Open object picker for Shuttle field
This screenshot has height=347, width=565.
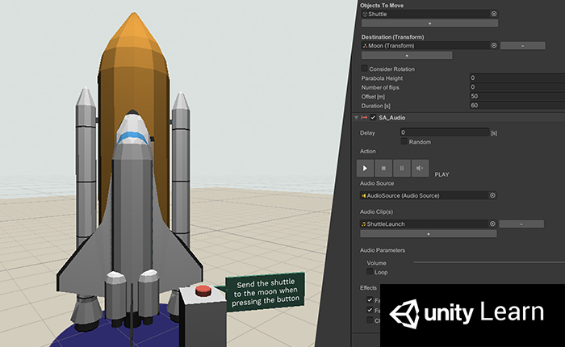493,14
